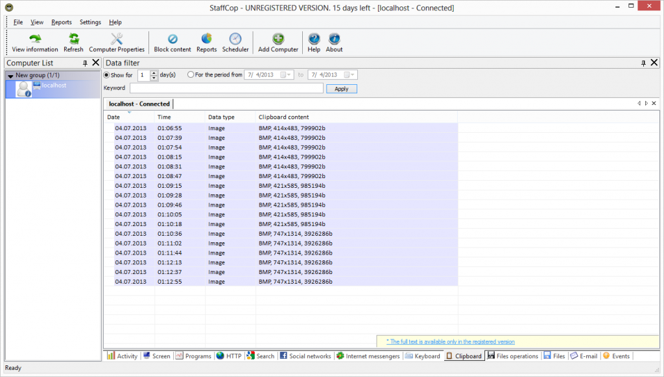This screenshot has height=377, width=664.
Task: Click the StaffCop app icon in title bar
Action: 9,7
